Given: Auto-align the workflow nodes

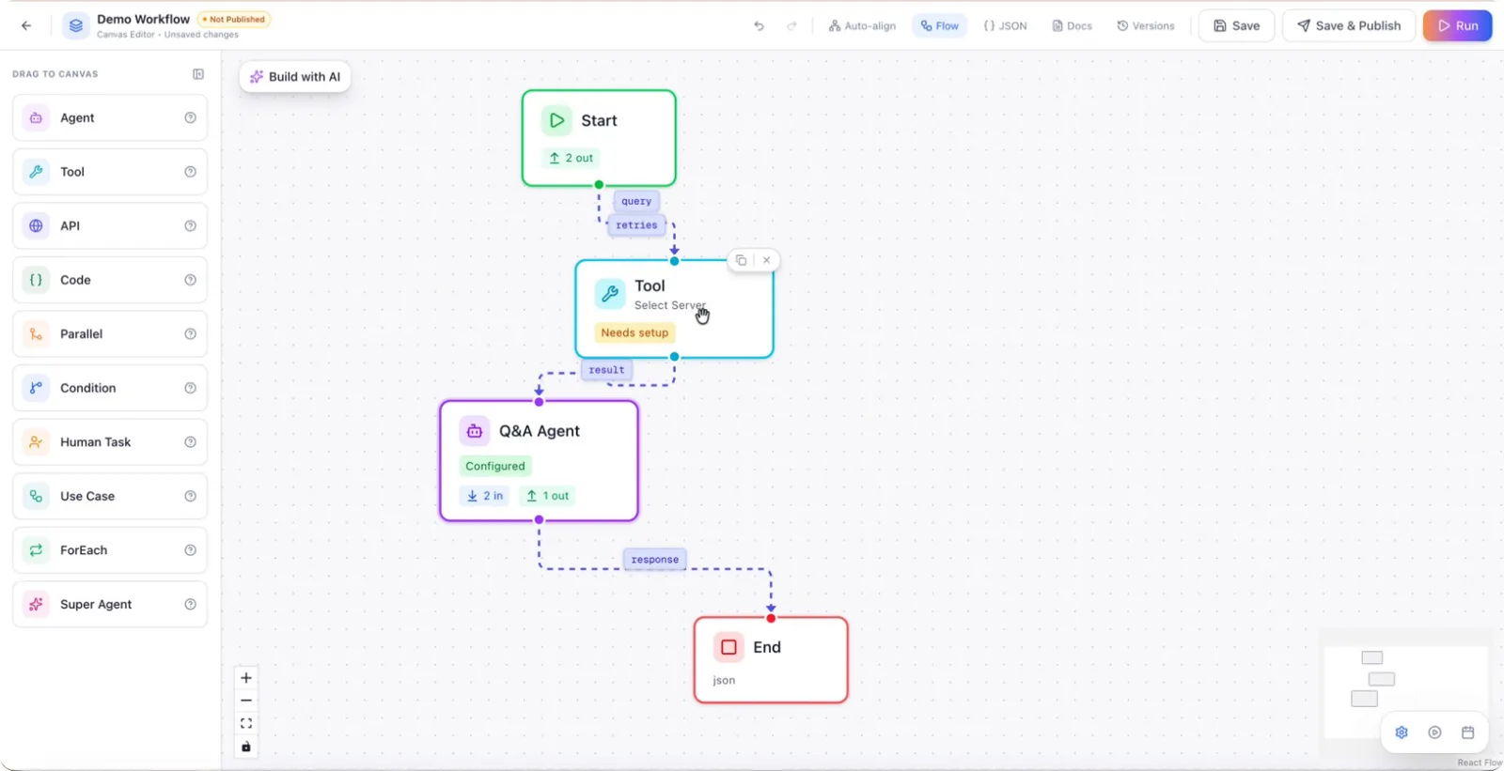Looking at the screenshot, I should tap(862, 26).
